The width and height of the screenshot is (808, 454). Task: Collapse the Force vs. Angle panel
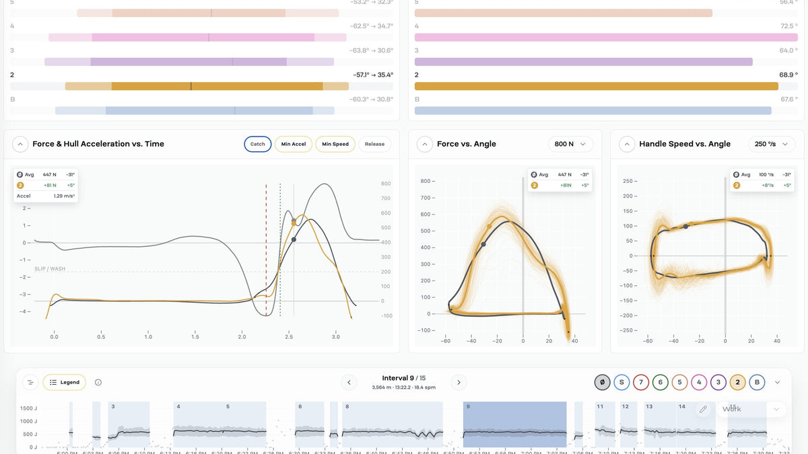(x=425, y=144)
